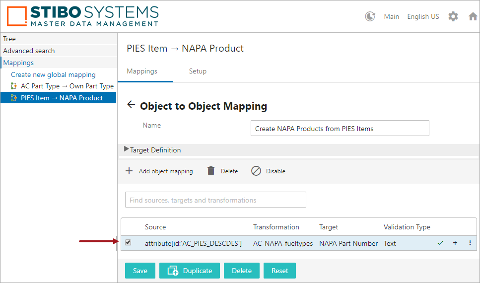480x283 pixels.
Task: Toggle the checkbox for the AC_PIES_DESCDES row
Action: (x=128, y=243)
